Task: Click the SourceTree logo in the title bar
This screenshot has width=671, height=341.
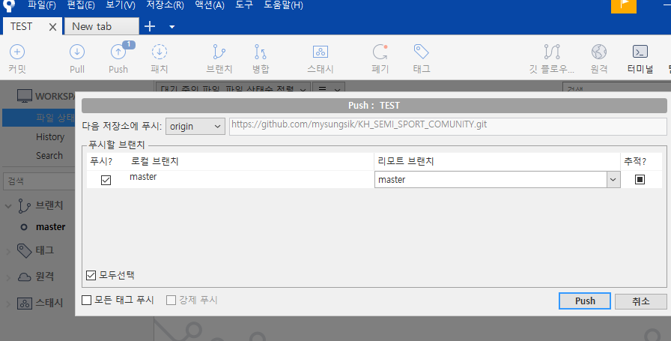Action: pos(8,5)
